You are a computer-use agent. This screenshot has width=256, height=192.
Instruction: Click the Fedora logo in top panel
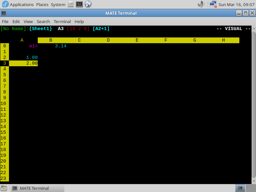pyautogui.click(x=5, y=4)
